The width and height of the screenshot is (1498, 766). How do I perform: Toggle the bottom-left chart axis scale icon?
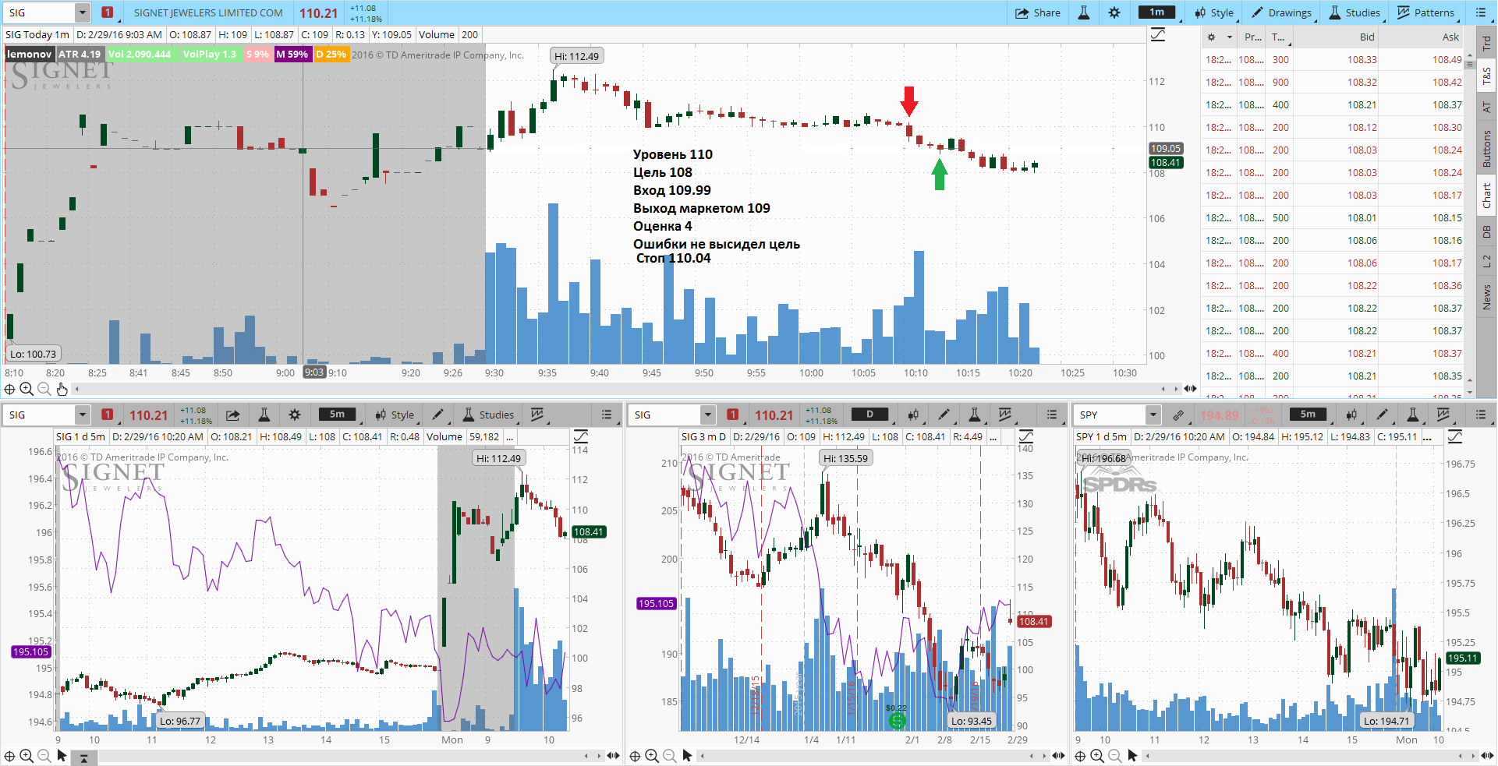[x=581, y=436]
